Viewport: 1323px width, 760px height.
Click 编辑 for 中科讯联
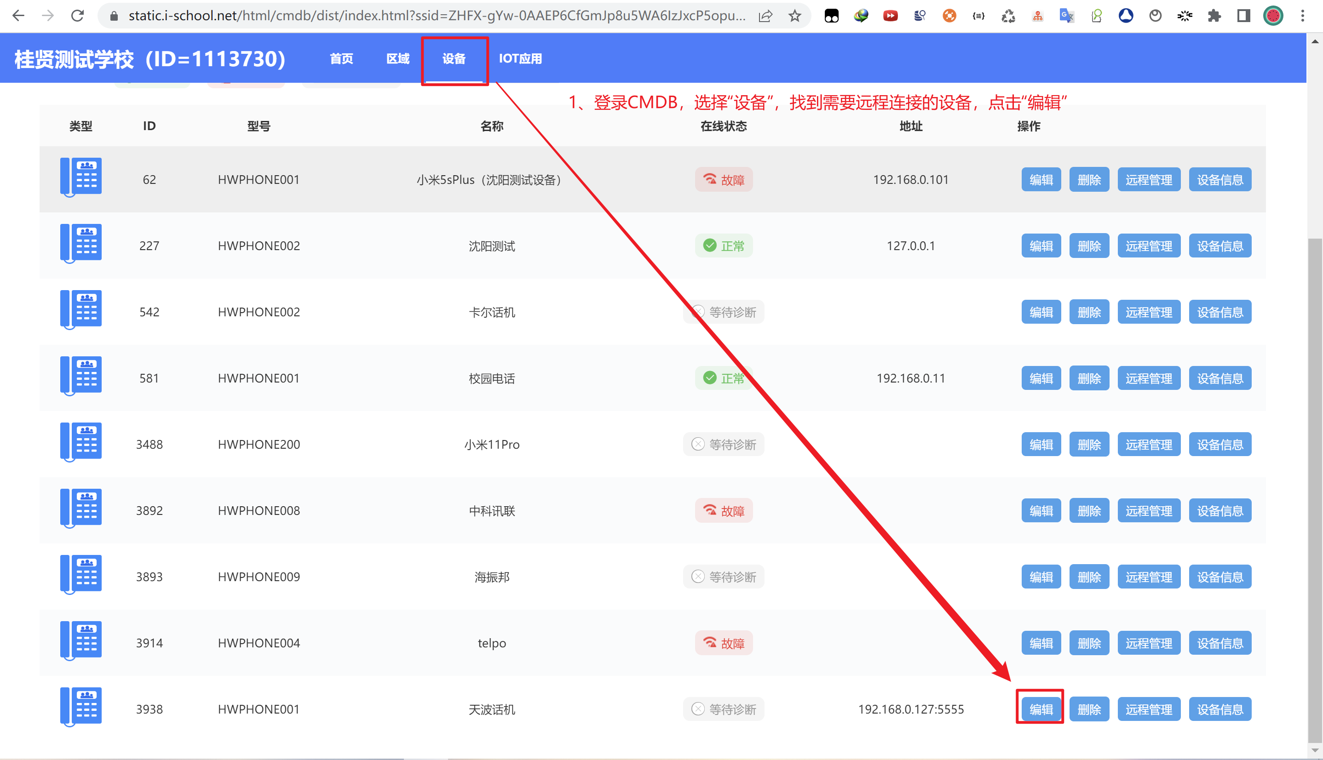[1041, 511]
